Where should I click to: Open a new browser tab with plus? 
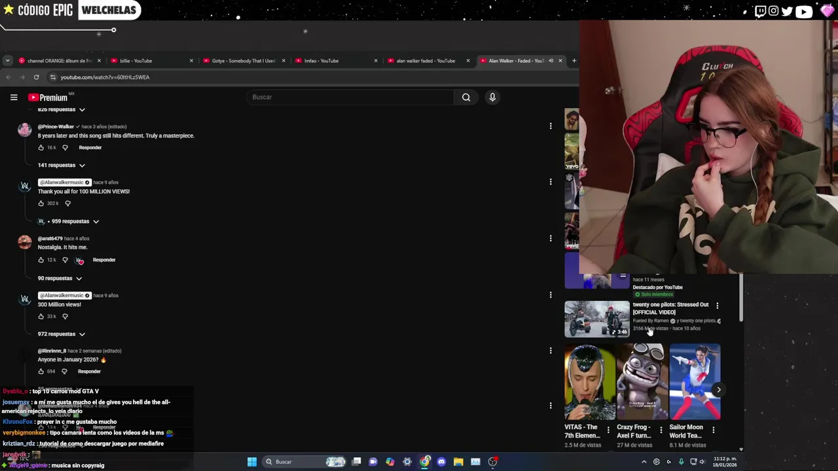[574, 61]
